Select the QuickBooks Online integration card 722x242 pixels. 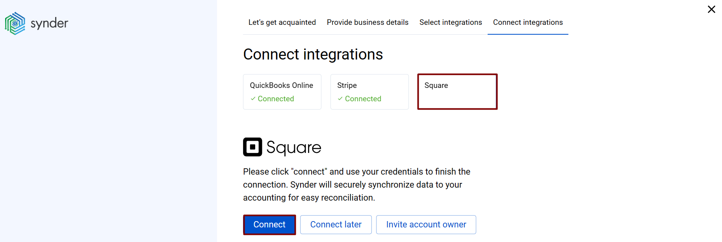coord(282,91)
